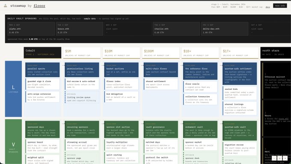The image size is (291, 164).
Task: Open the permissionless listing card
Action: (82, 70)
